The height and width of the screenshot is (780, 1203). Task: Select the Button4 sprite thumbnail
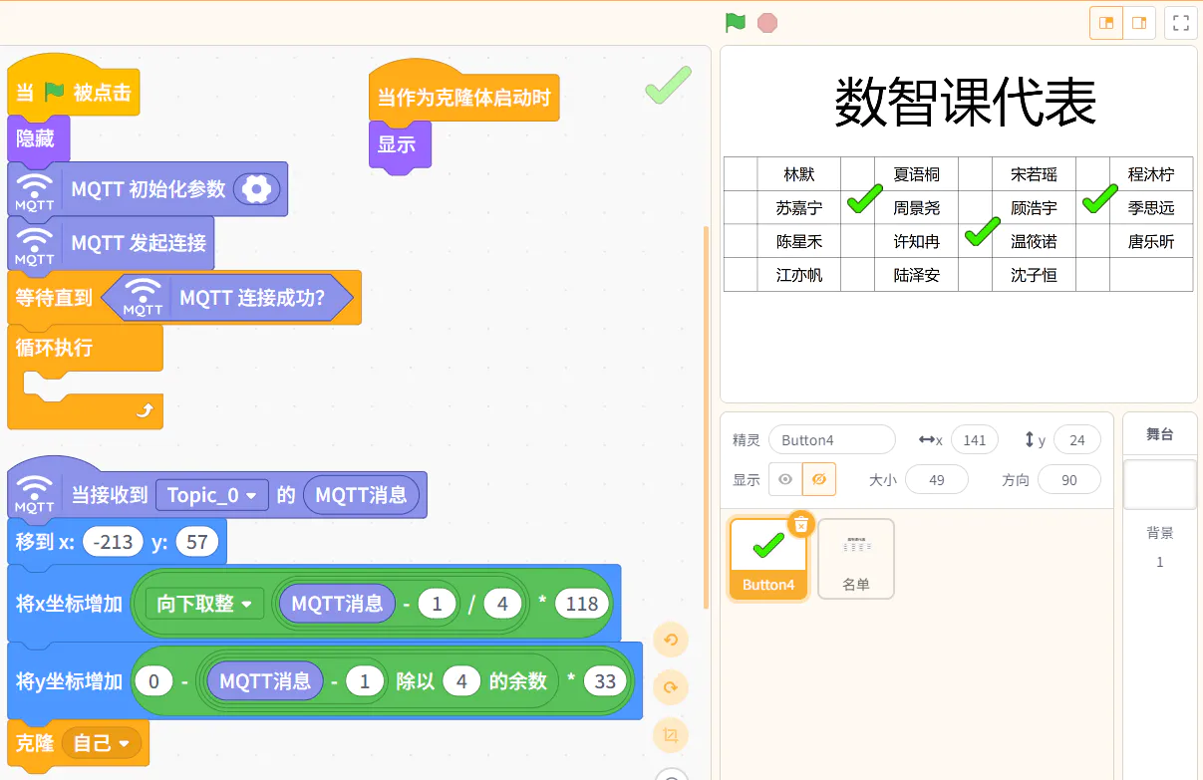click(x=768, y=559)
